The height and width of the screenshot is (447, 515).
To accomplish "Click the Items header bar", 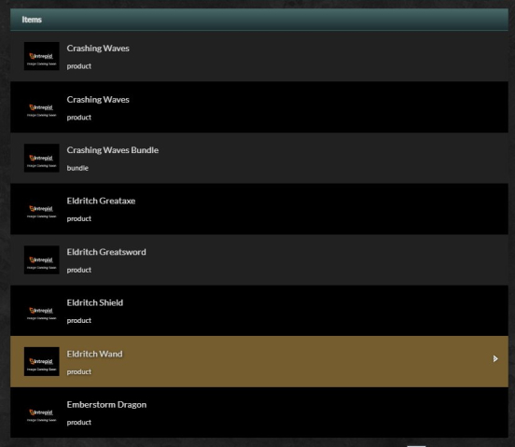I will (x=259, y=20).
